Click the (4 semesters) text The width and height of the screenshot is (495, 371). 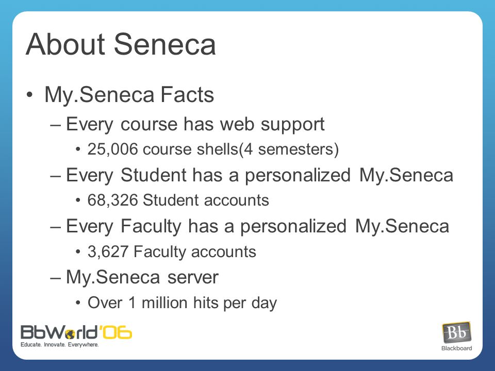(x=289, y=149)
